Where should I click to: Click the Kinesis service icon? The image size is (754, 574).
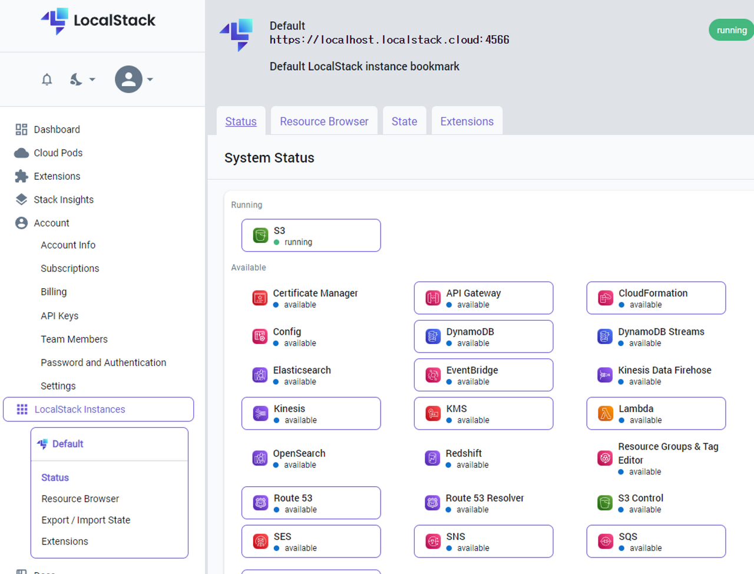pos(260,414)
